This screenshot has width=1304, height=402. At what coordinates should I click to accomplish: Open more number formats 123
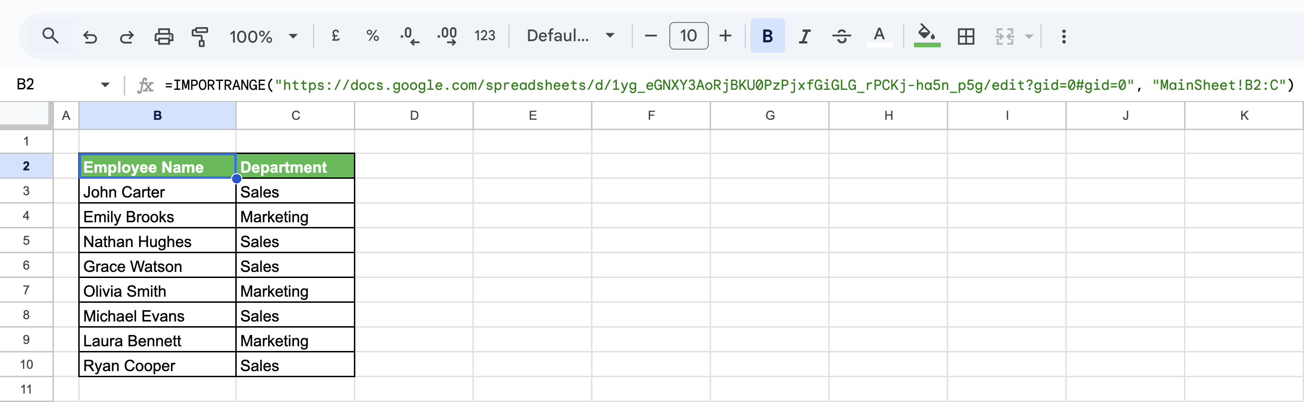(485, 36)
